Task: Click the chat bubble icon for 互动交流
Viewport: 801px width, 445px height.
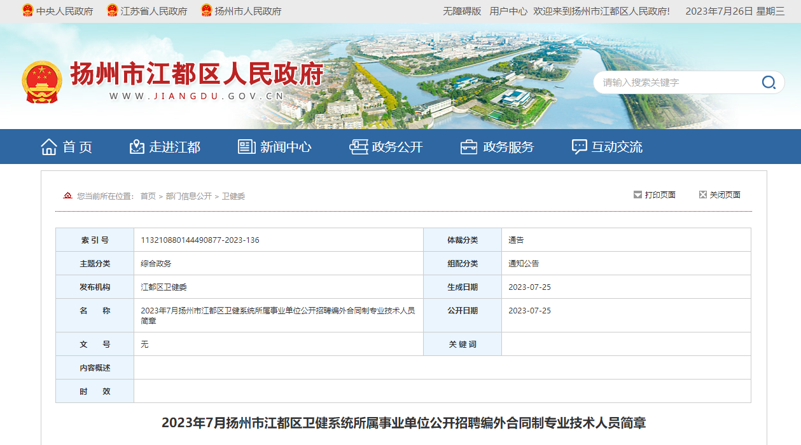Action: 579,147
